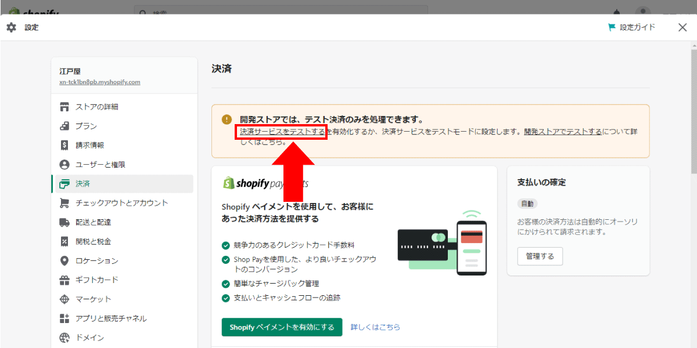Image resolution: width=697 pixels, height=348 pixels.
Task: Click the setup guide flag icon
Action: pos(612,27)
